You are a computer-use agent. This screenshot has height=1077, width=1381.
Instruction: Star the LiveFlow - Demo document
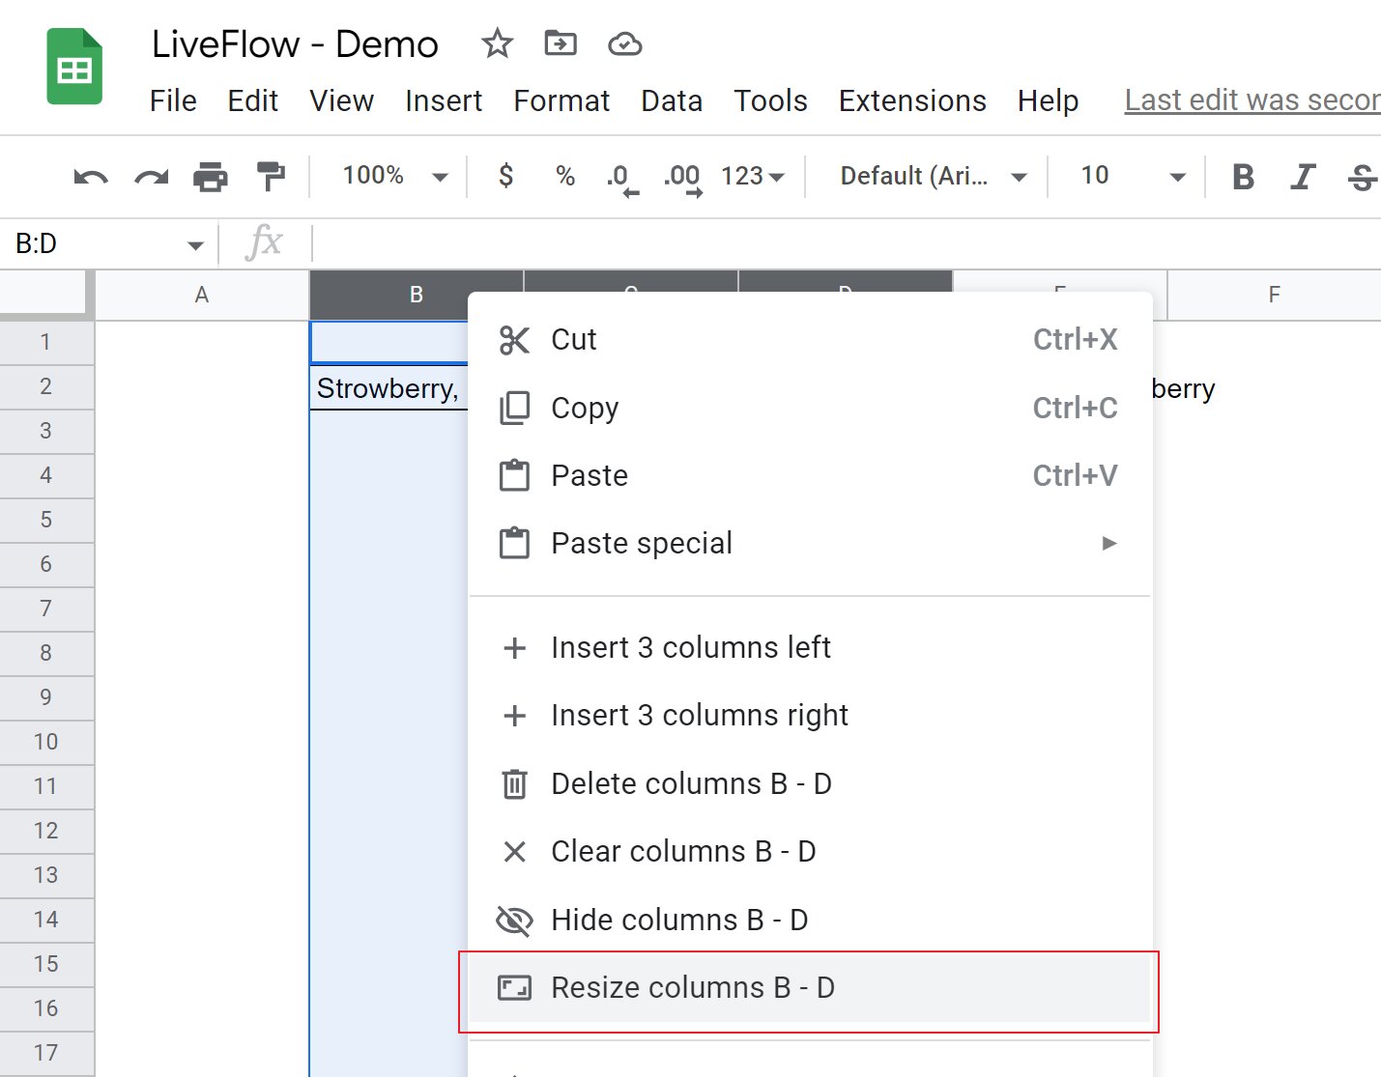(497, 43)
